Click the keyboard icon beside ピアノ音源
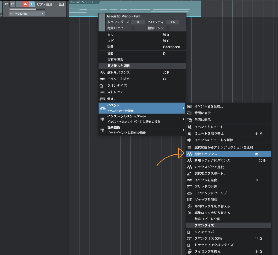 click(61, 4)
